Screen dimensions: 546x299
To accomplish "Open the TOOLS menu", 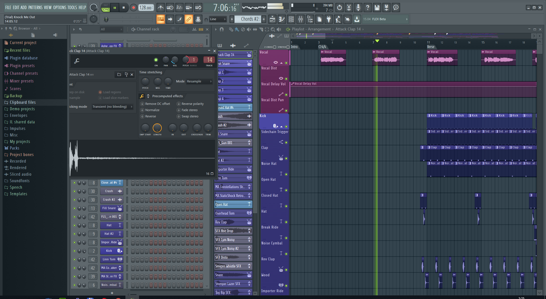I will pos(72,7).
